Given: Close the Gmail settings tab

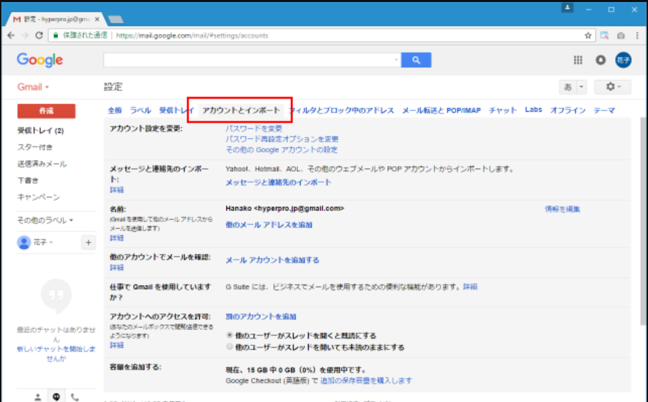Looking at the screenshot, I should tap(97, 19).
